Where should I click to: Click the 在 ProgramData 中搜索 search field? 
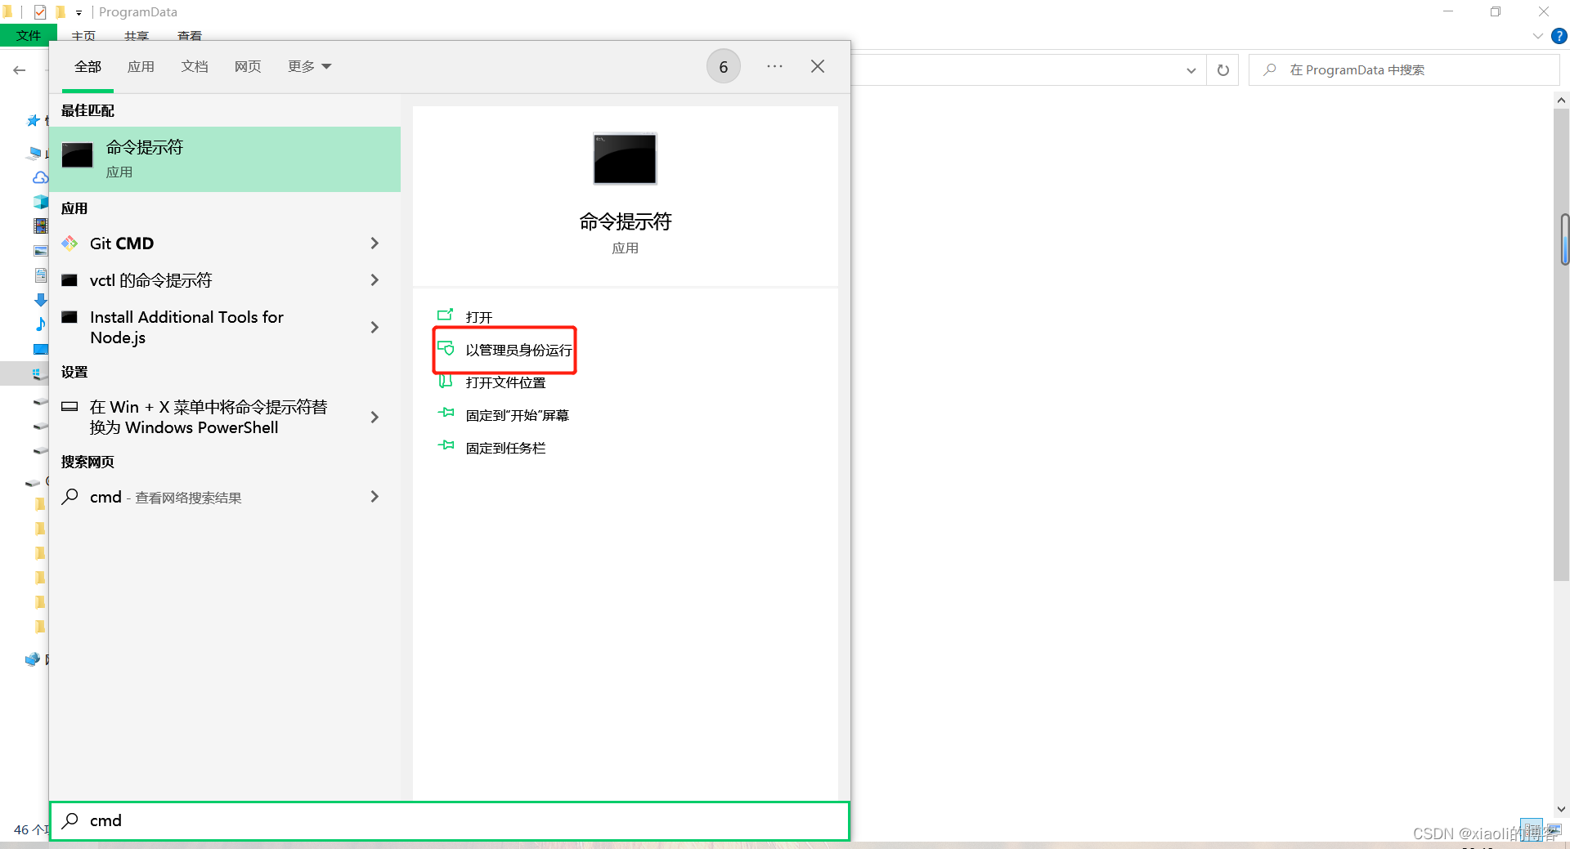tap(1405, 70)
